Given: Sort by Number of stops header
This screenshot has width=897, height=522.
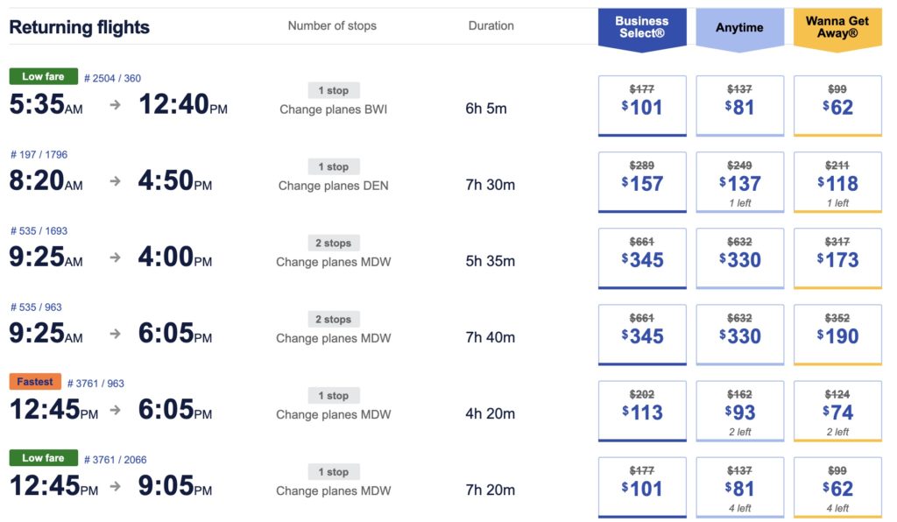Looking at the screenshot, I should pos(332,26).
